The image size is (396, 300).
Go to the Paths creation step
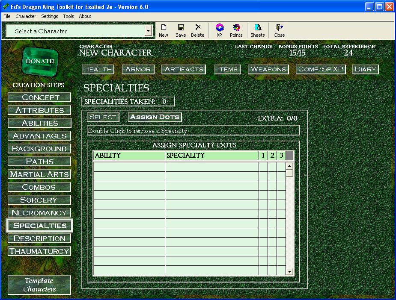39,162
